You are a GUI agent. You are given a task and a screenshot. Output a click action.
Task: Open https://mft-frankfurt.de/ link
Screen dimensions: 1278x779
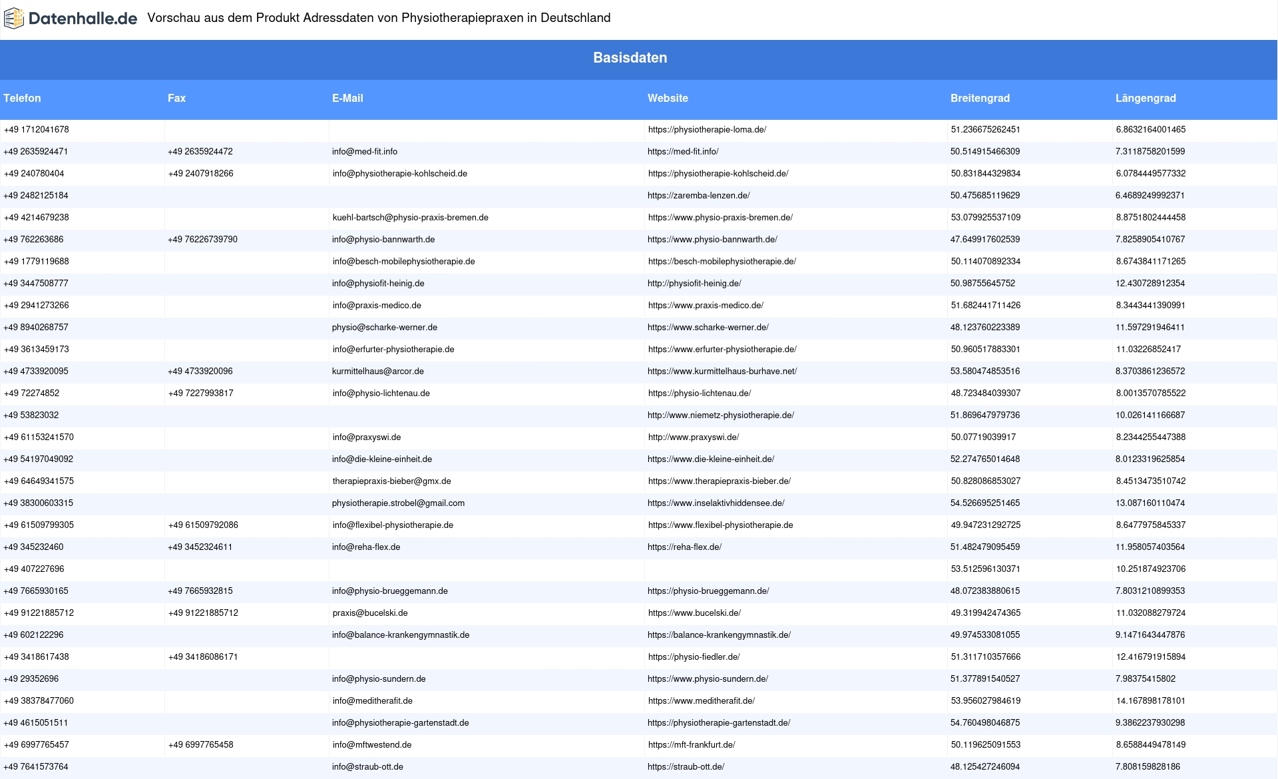(692, 745)
